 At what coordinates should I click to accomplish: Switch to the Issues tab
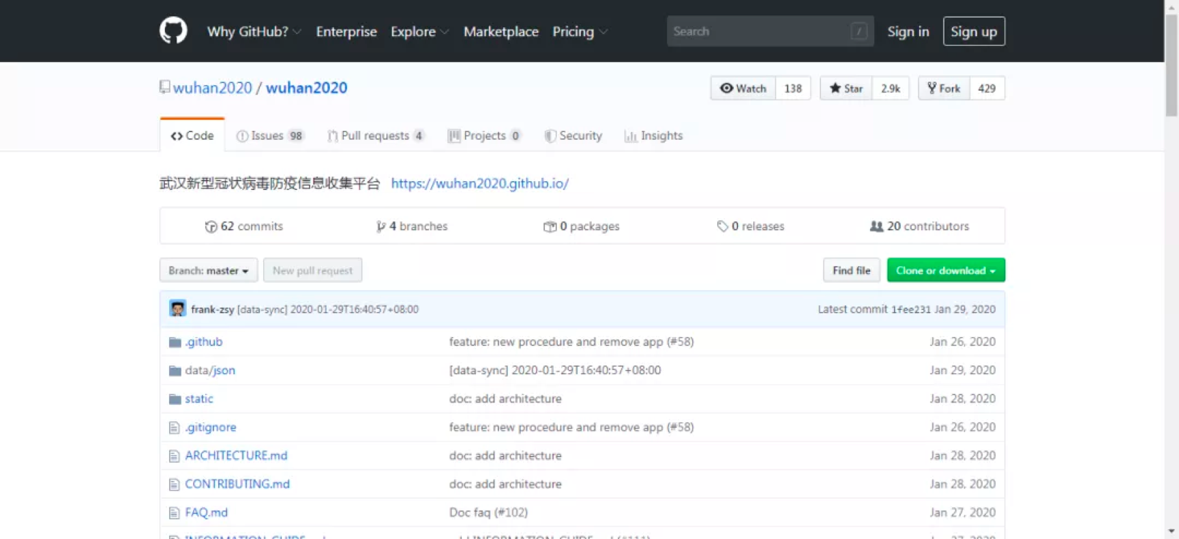click(269, 136)
